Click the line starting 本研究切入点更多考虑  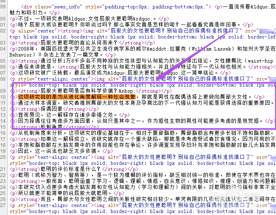[x=143, y=187]
